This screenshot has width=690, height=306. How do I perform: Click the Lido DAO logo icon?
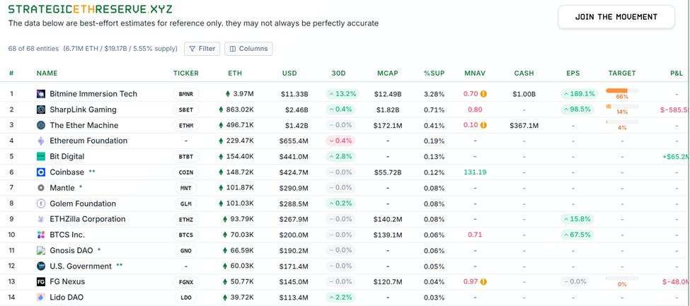click(41, 298)
